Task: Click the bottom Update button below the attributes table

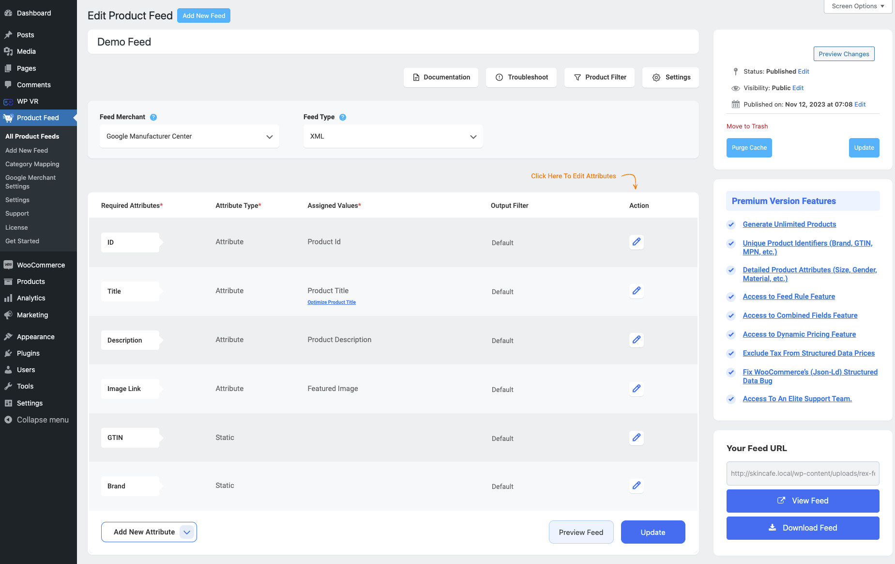Action: [x=653, y=532]
